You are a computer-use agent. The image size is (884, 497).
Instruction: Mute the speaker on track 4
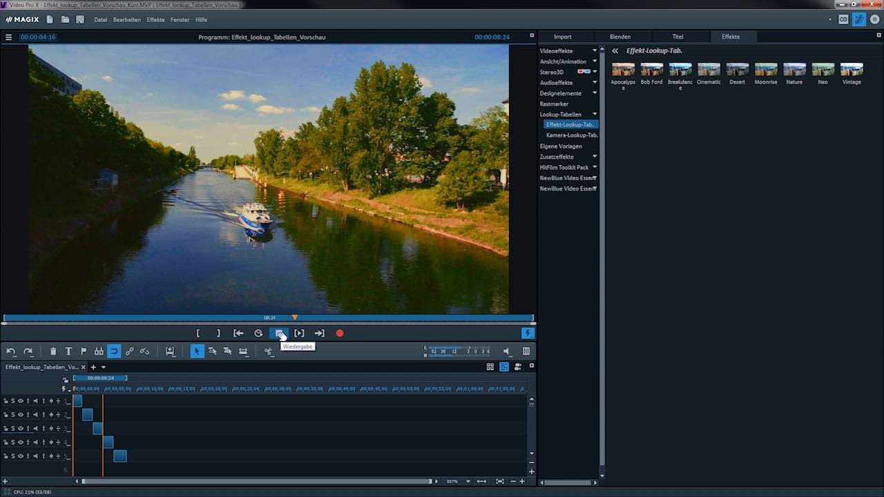pyautogui.click(x=35, y=442)
